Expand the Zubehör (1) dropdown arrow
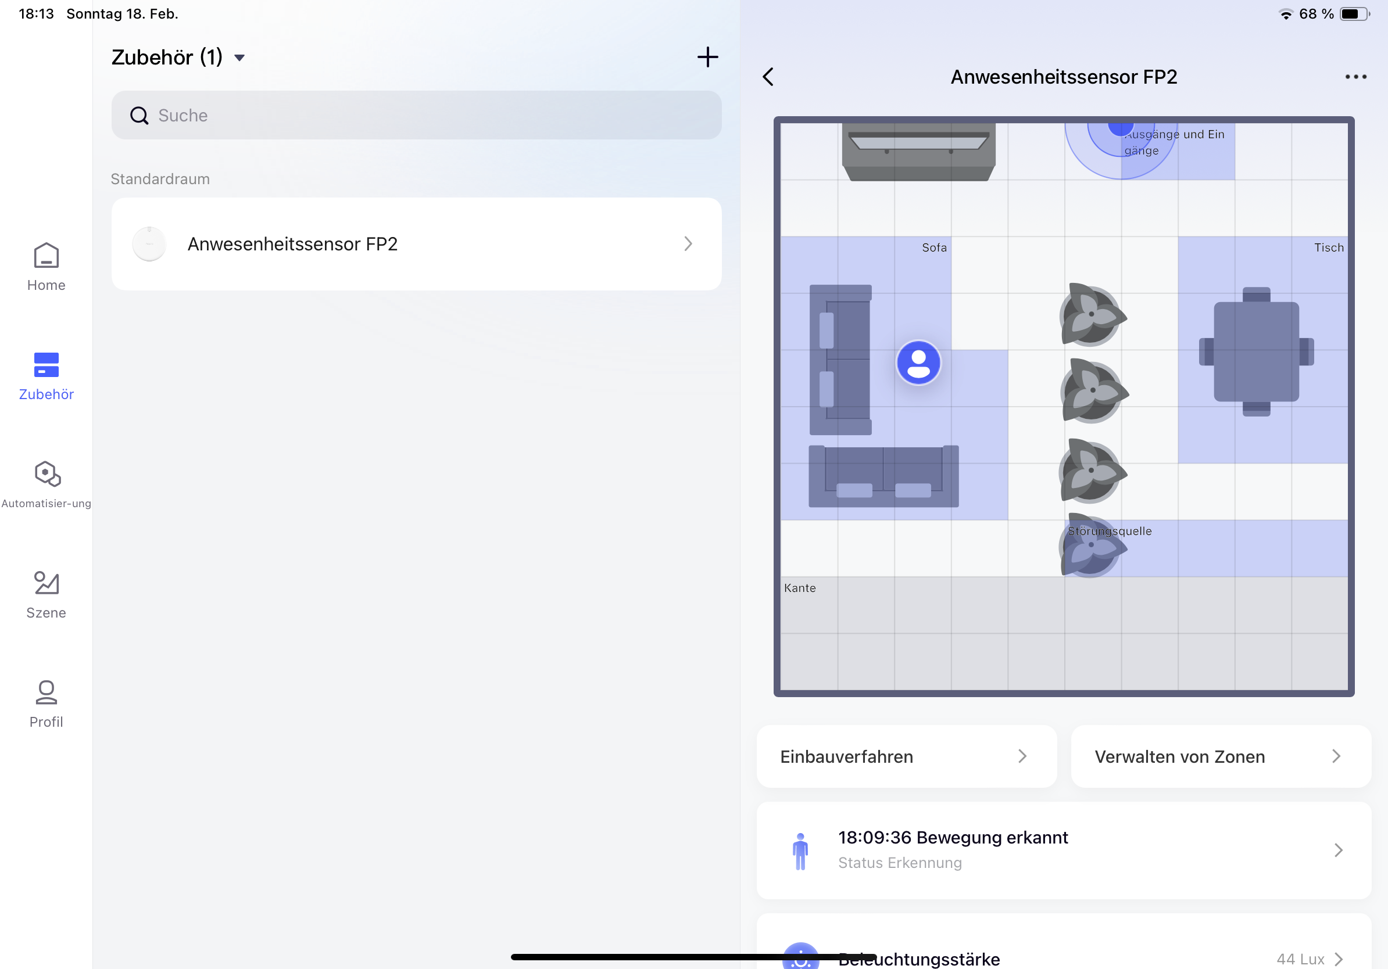1388x969 pixels. [x=239, y=58]
